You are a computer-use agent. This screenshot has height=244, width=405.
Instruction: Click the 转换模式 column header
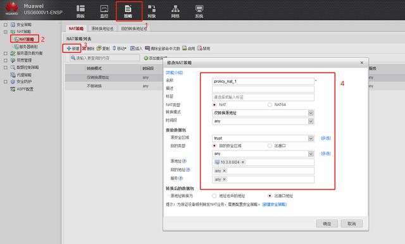(x=94, y=68)
